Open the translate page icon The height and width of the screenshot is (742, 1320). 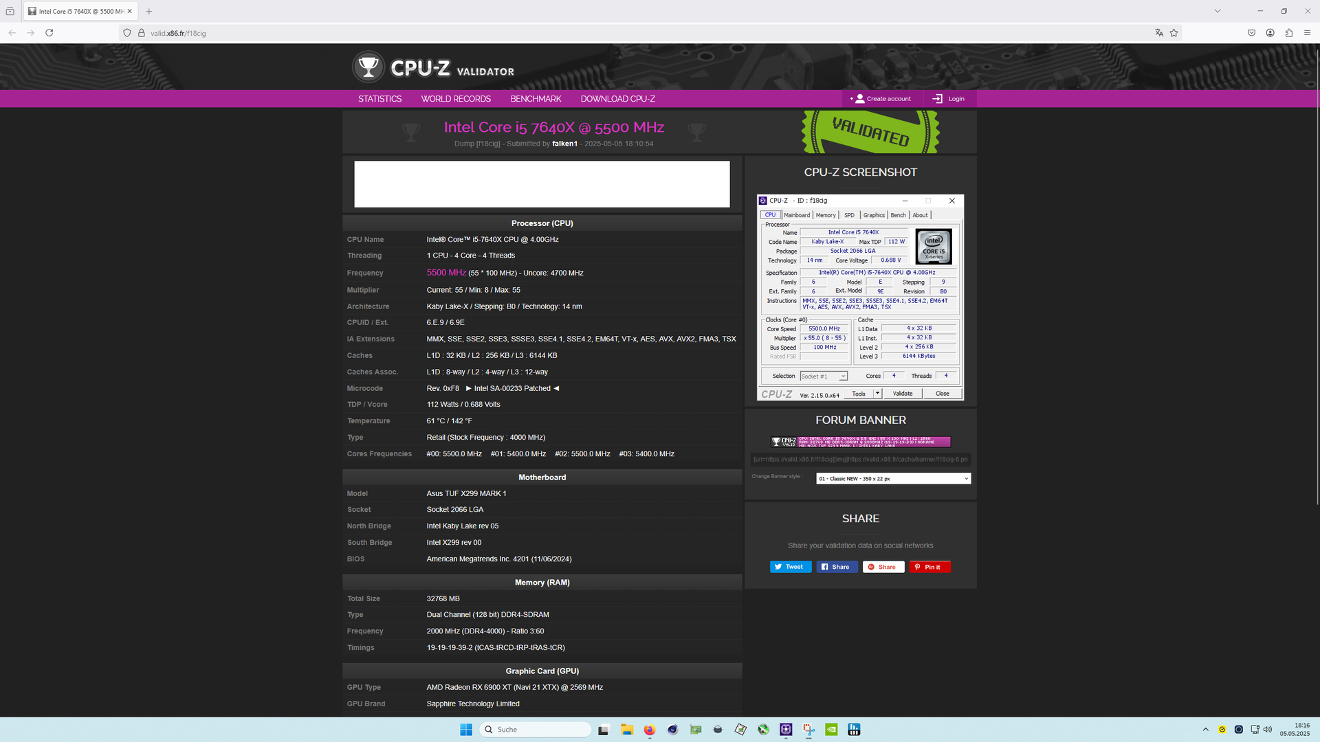(1159, 33)
